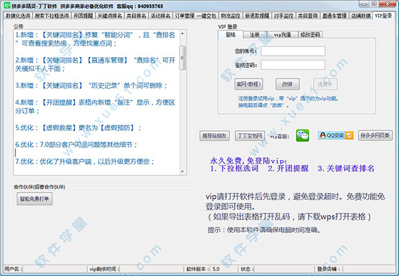399x276 pixels.
Task: Click the 您的账号 input field
Action: (293, 51)
